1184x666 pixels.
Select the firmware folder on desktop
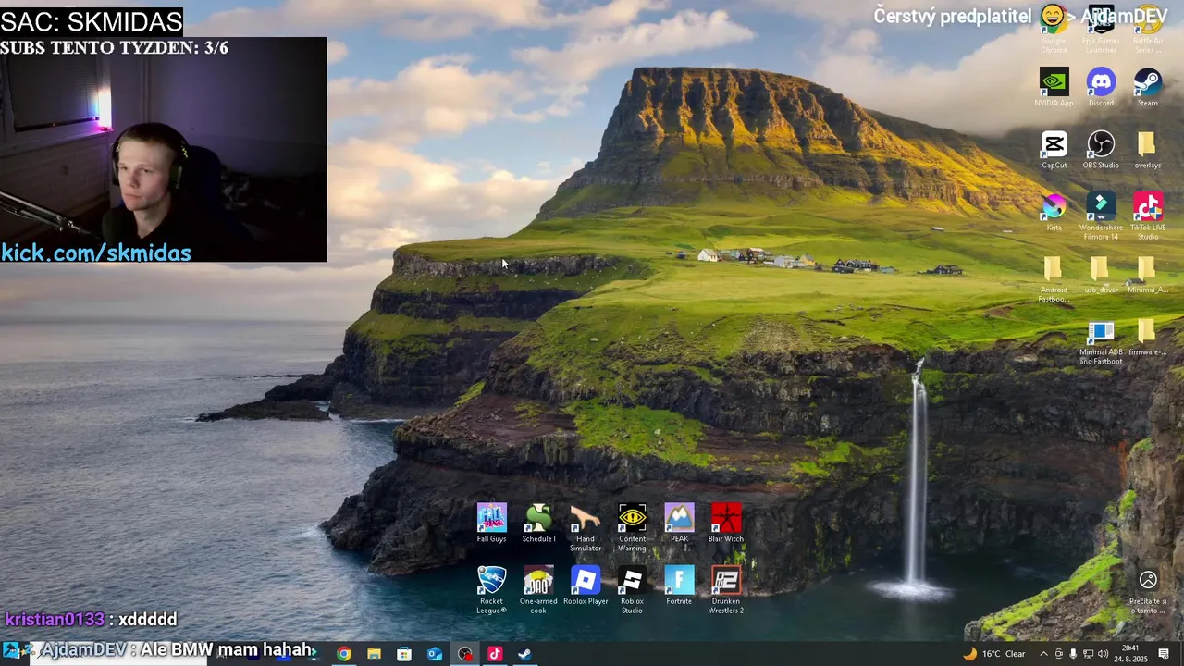pyautogui.click(x=1148, y=337)
